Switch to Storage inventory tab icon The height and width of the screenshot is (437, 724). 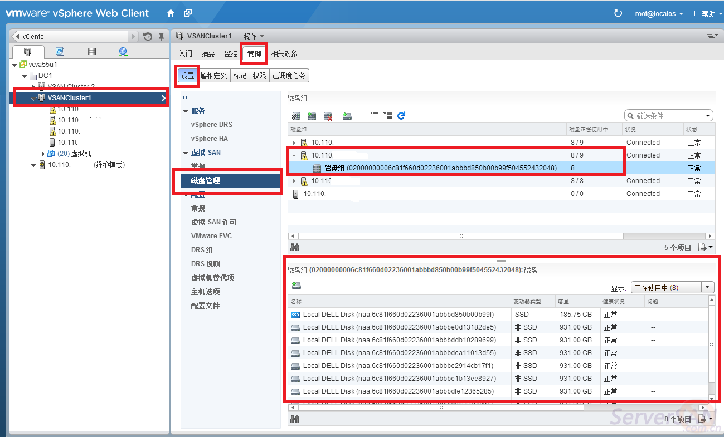pos(92,52)
